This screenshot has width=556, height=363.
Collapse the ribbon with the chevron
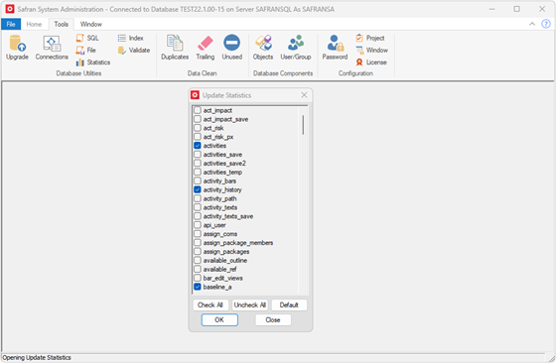pos(532,24)
